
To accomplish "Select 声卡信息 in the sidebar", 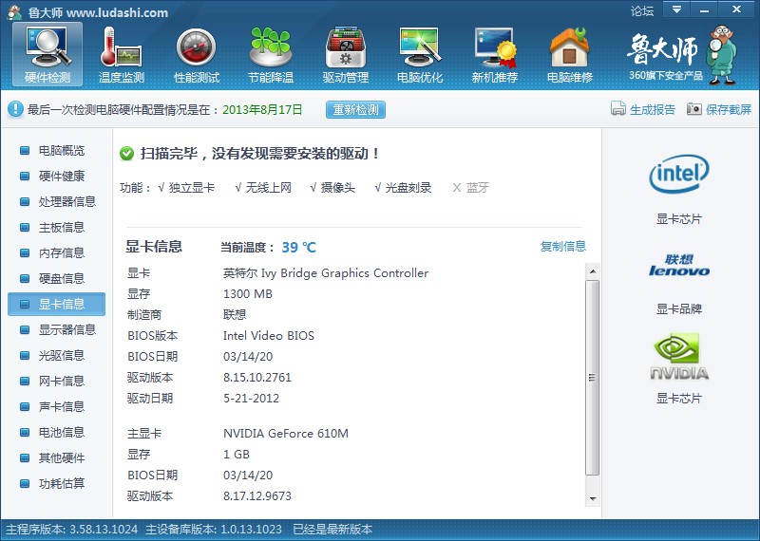I will 61,407.
